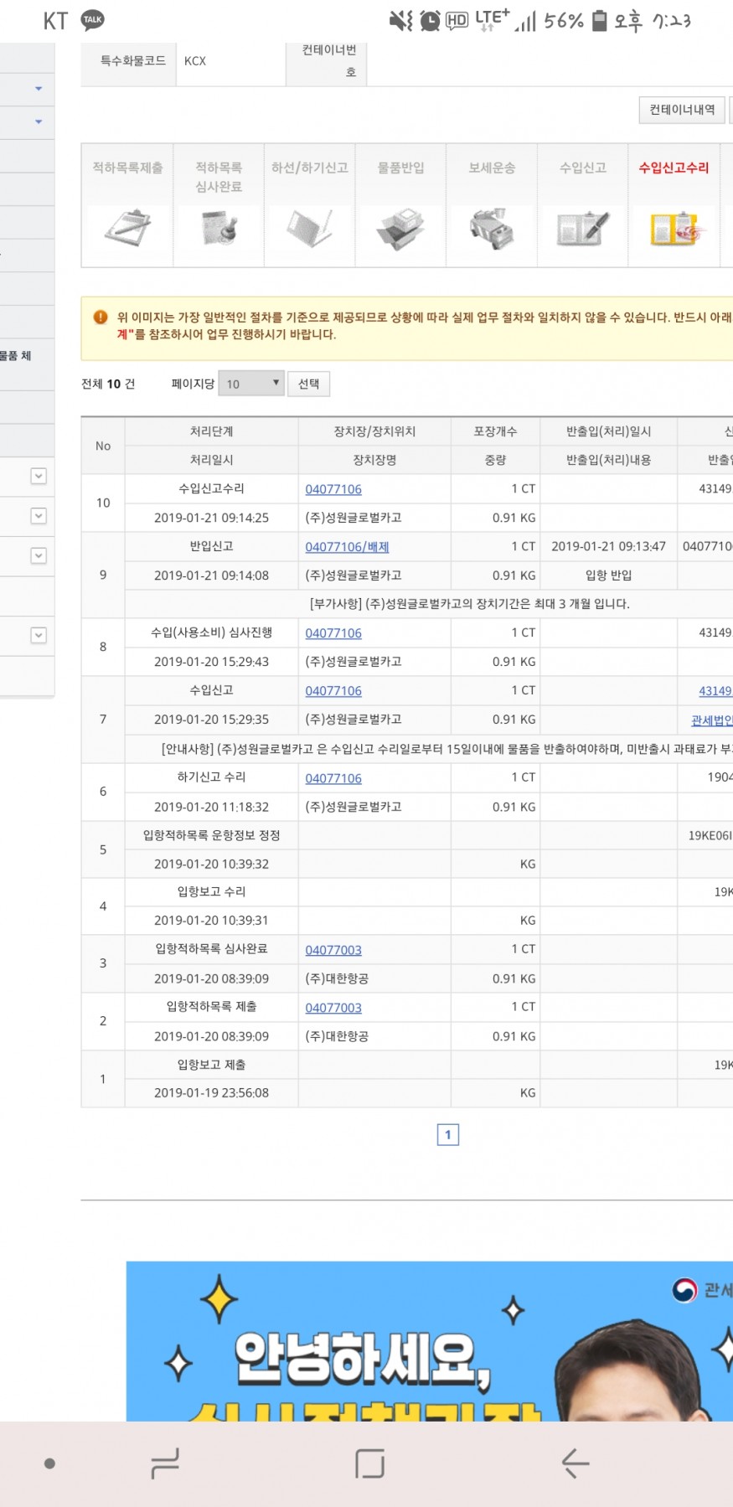This screenshot has height=1507, width=733.
Task: Click the 수입신고 document pen icon
Action: coord(583,229)
